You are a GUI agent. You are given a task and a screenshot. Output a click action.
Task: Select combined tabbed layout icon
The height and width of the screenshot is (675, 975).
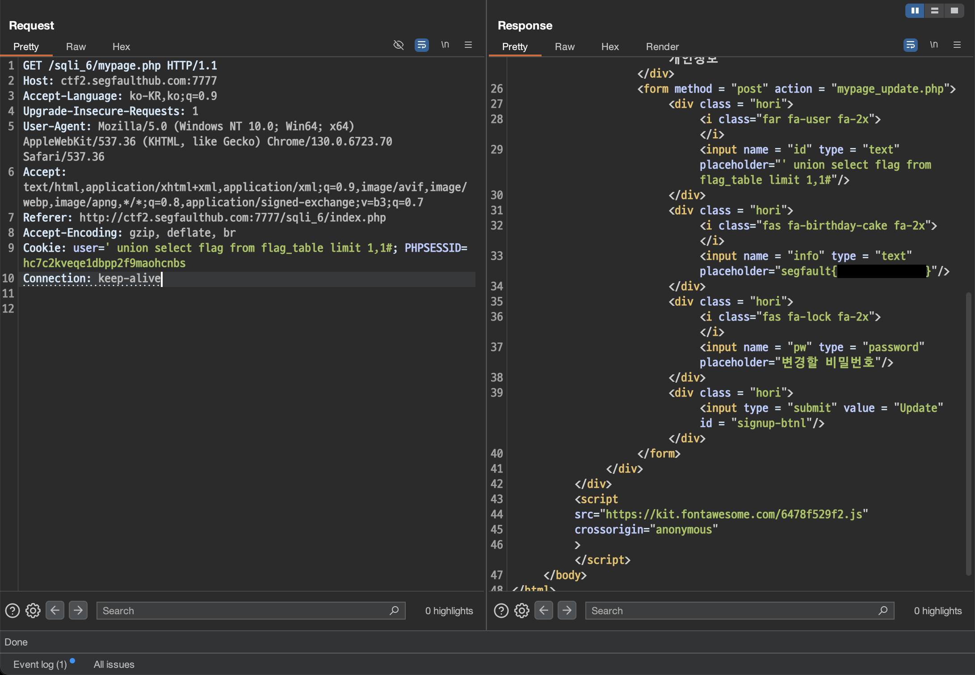tap(954, 11)
